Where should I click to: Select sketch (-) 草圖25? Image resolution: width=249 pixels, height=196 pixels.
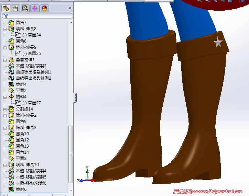click(28, 54)
